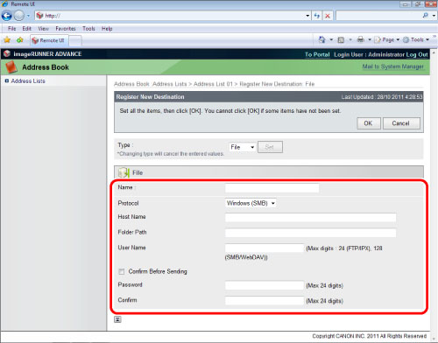Click the Add to Favorites icon
Screen dimensions: 438x343
[20, 40]
